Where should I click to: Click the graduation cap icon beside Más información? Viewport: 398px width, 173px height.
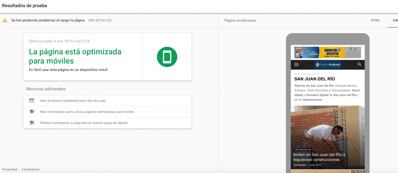tap(32, 111)
